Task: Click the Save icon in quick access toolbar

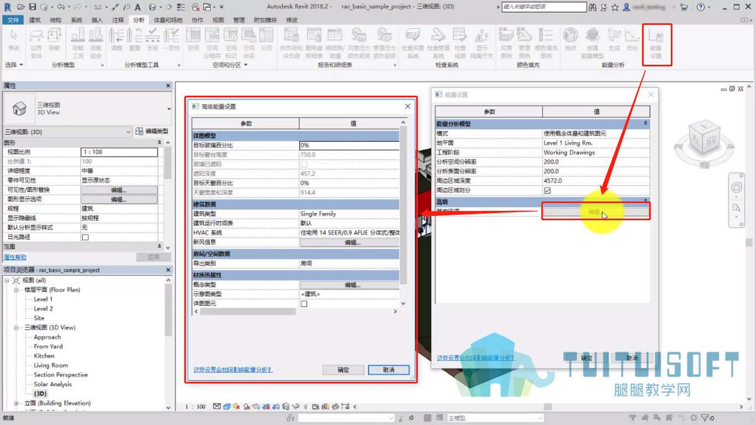Action: [32, 7]
